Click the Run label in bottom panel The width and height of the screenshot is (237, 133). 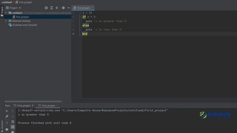coord(7,106)
